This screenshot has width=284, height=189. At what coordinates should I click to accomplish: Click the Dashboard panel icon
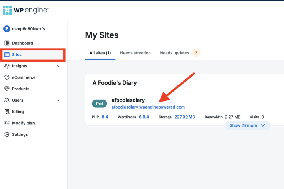[7, 43]
